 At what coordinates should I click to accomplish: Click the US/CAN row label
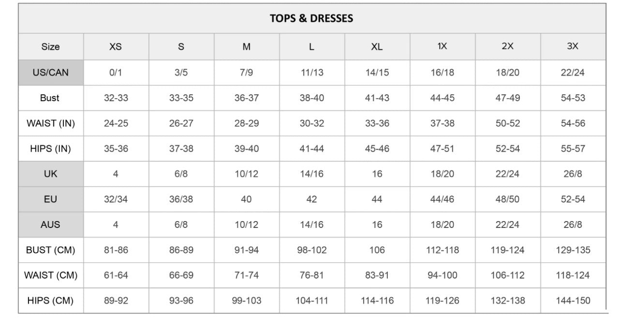pyautogui.click(x=51, y=73)
